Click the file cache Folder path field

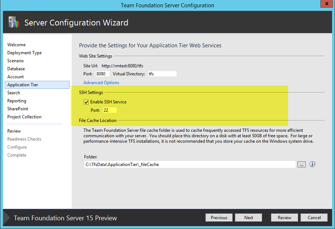coord(190,165)
